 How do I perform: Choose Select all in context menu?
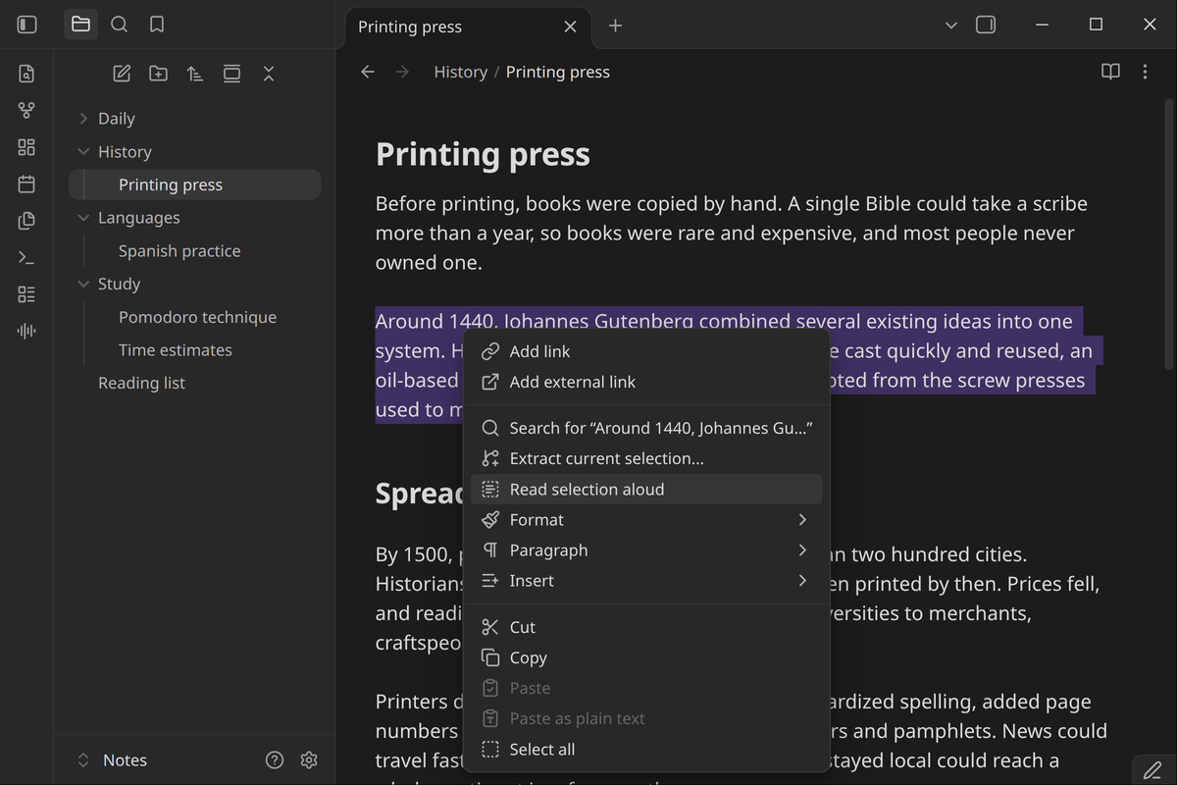[646, 750]
